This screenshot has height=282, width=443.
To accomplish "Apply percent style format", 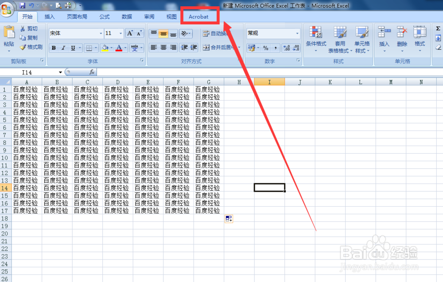I will coord(265,48).
